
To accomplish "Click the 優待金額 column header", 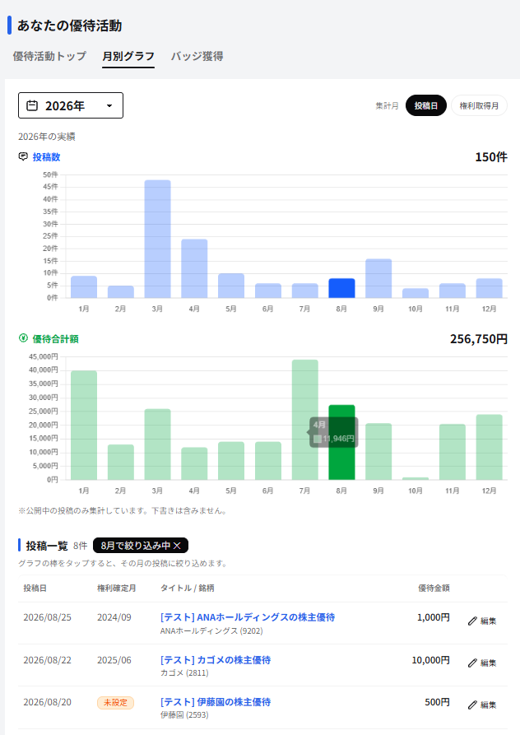I will [434, 588].
